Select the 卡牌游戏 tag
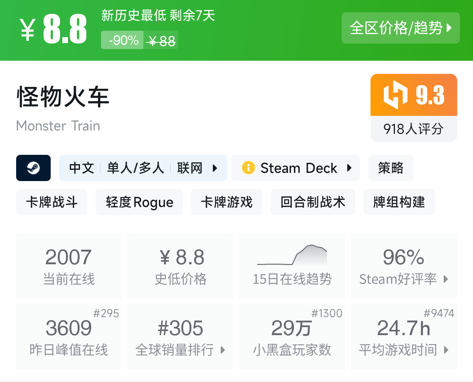 226,202
